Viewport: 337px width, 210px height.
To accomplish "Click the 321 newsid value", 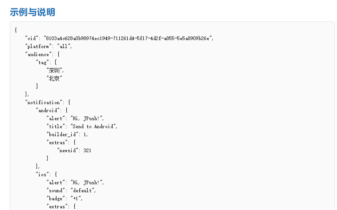I will point(87,150).
